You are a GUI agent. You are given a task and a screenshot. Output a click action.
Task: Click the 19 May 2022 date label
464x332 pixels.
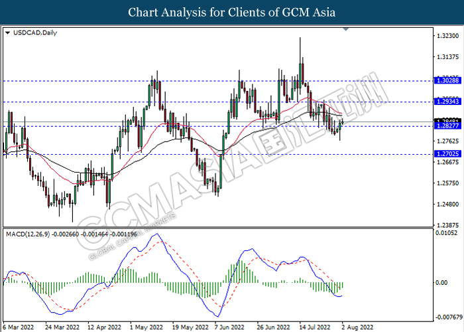pyautogui.click(x=190, y=327)
